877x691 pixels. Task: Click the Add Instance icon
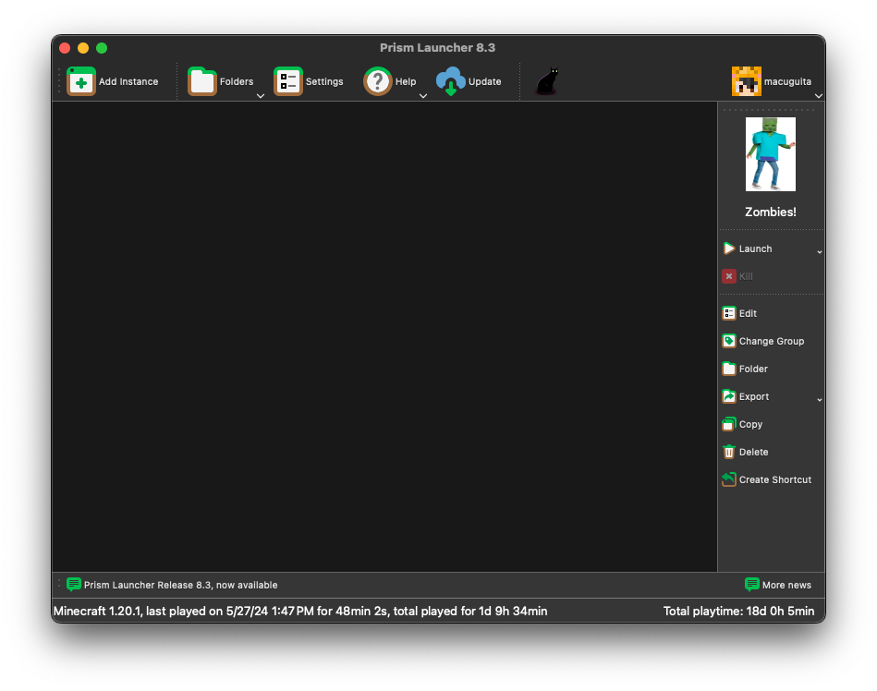pos(81,81)
